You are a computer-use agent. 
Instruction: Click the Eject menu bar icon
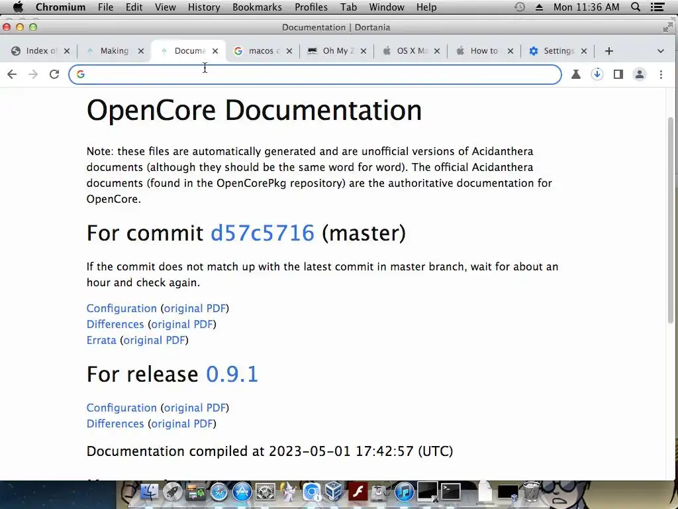(x=539, y=7)
